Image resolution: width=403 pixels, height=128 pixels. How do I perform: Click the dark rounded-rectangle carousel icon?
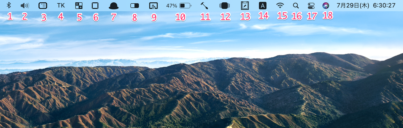(224, 6)
